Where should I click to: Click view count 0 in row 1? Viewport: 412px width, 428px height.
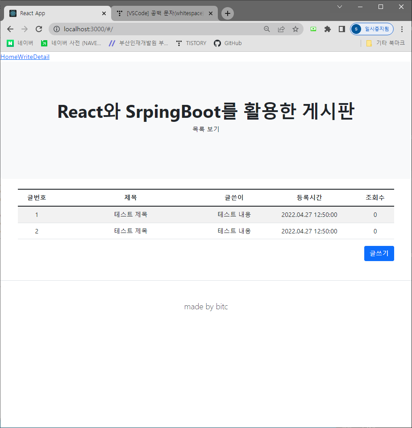click(x=375, y=215)
